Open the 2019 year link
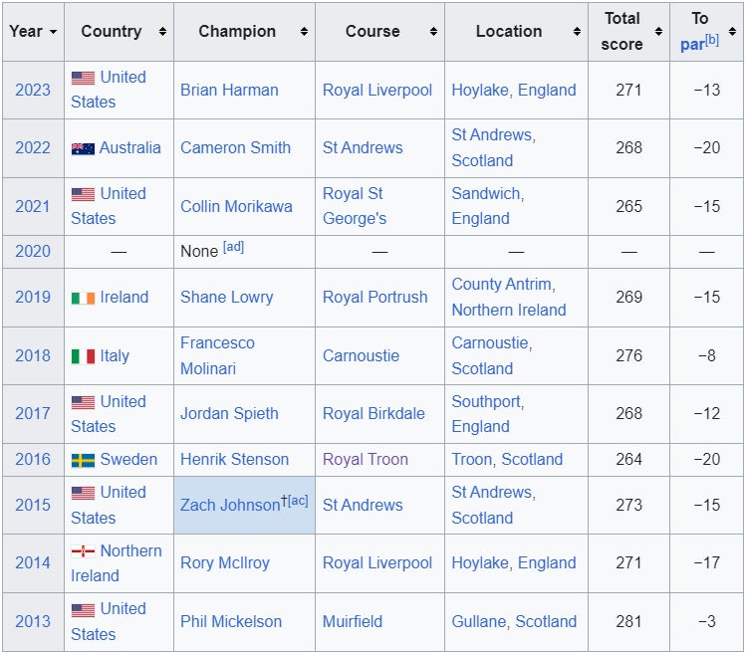The image size is (745, 652). click(33, 297)
